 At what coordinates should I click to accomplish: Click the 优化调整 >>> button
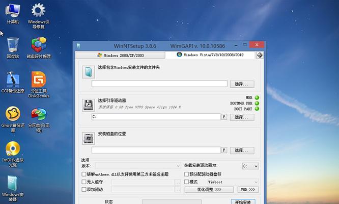[x=209, y=190]
